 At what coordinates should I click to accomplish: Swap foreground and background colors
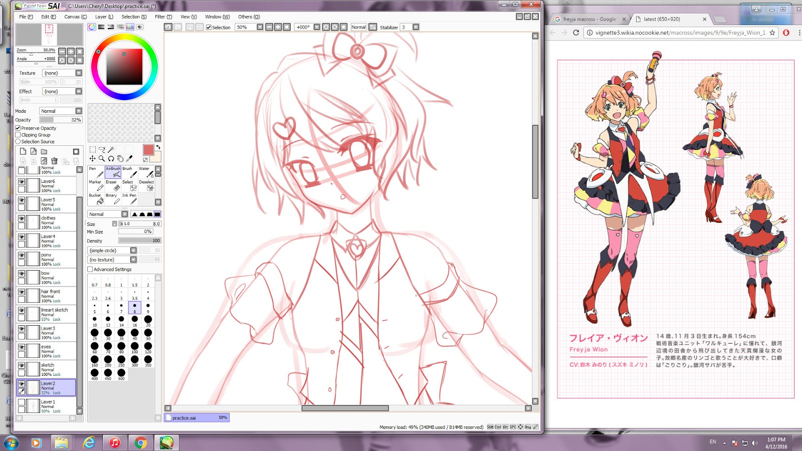[x=158, y=147]
